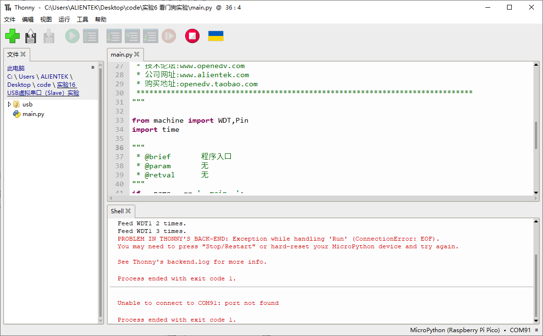This screenshot has width=543, height=336.
Task: Select the main.py editor tab
Action: (121, 54)
